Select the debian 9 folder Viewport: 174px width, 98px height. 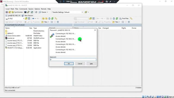[10, 33]
